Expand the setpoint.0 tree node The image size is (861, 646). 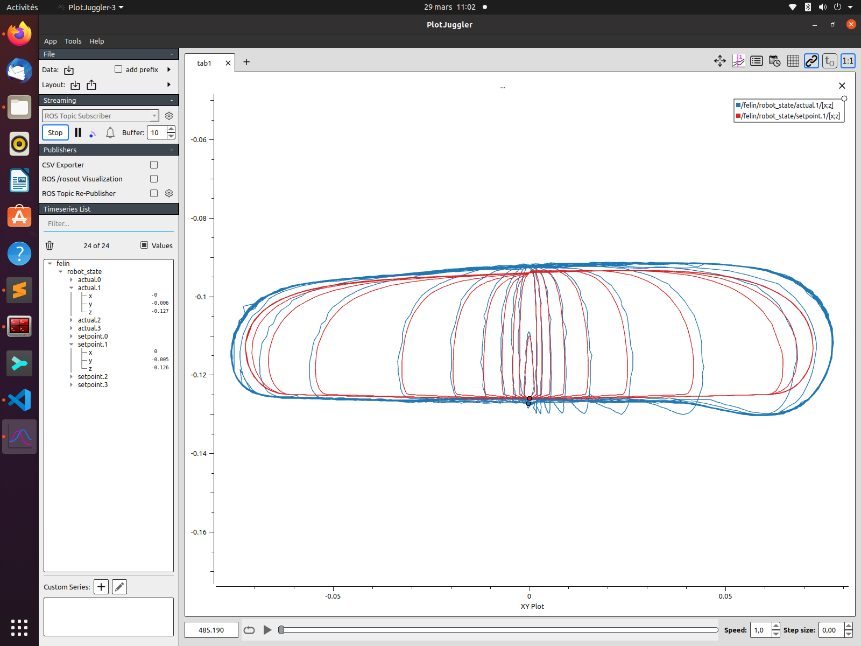click(71, 336)
